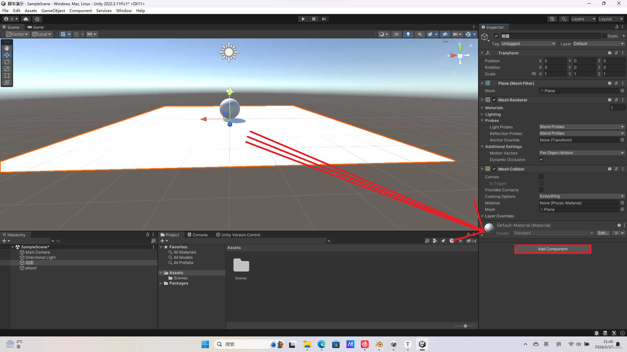
Task: Open the Layers dropdown
Action: (583, 19)
